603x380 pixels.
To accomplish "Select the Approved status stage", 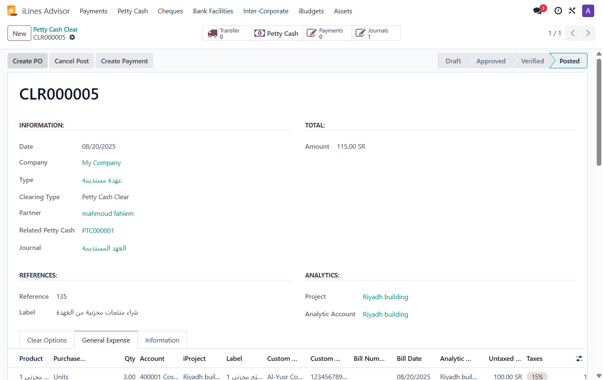I will tap(491, 61).
